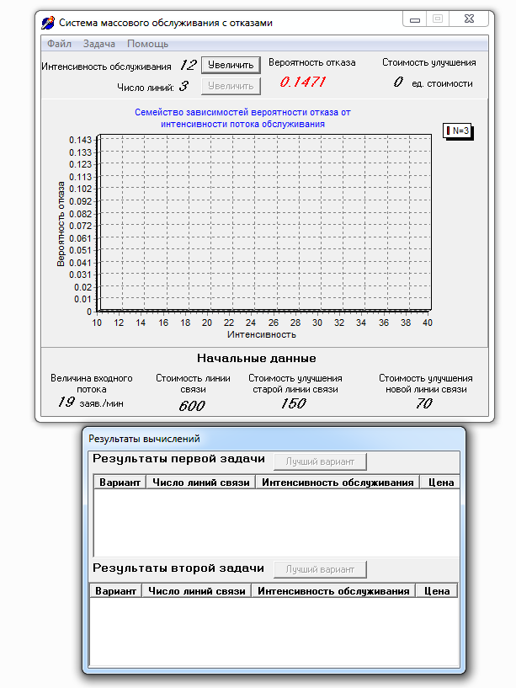Click Лучший вариант for first task results
Screen dimensions: 516x688
pyautogui.click(x=320, y=461)
